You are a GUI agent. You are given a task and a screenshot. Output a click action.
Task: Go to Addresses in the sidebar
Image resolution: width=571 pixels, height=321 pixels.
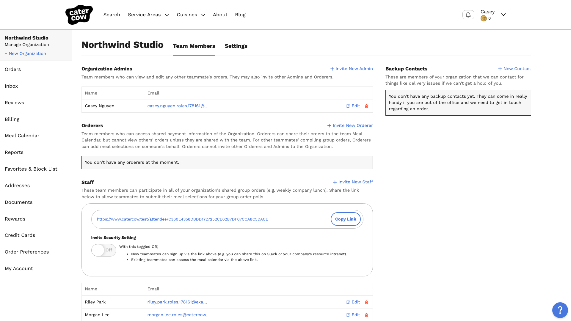17,185
